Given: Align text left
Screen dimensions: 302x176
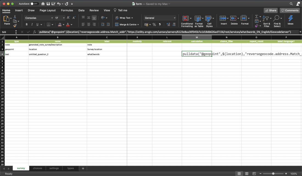Looking at the screenshot, I should (x=83, y=24).
